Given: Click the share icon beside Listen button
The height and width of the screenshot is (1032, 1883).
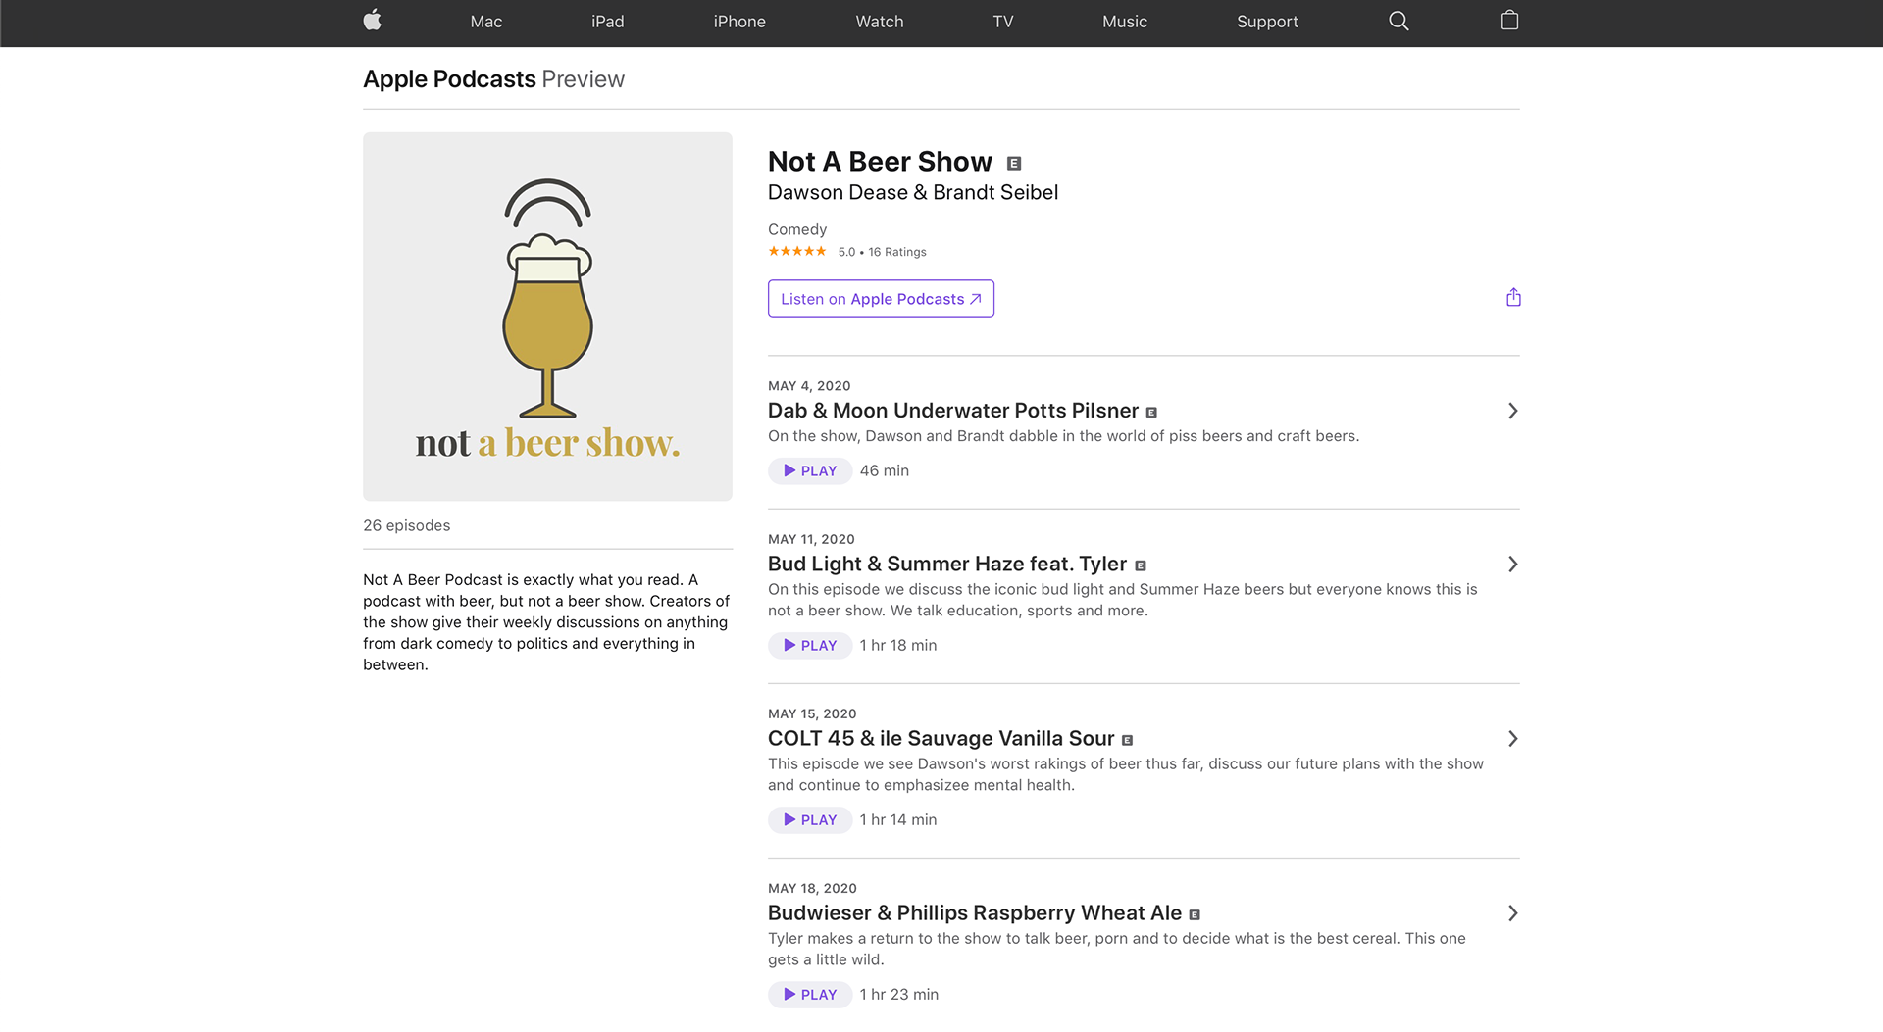Looking at the screenshot, I should click(1513, 297).
